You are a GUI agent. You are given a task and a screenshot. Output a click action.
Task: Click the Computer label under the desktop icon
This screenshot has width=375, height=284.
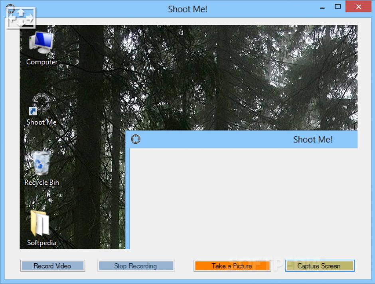click(42, 62)
